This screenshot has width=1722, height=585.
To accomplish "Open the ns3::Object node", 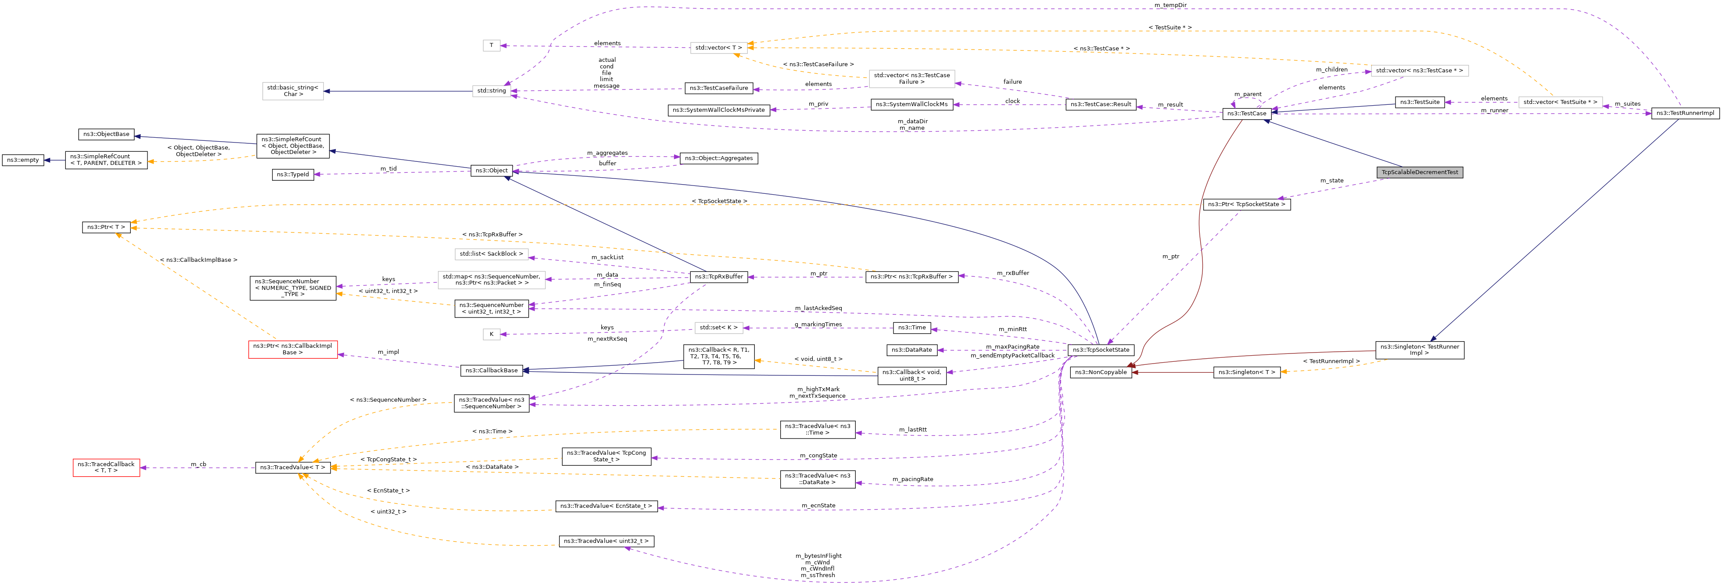I will (491, 170).
